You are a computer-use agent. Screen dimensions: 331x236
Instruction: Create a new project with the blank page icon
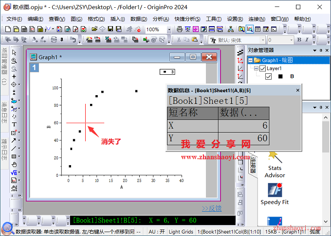(x=8, y=29)
